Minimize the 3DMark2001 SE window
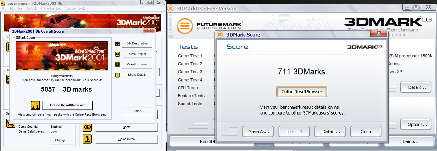This screenshot has height=151, width=437. 144,3
